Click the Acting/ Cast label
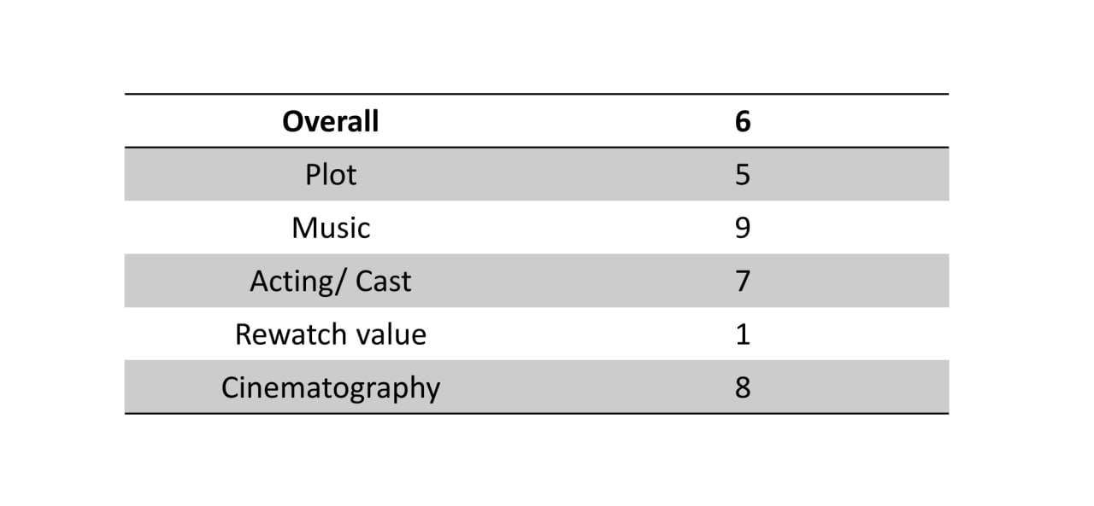 click(331, 281)
